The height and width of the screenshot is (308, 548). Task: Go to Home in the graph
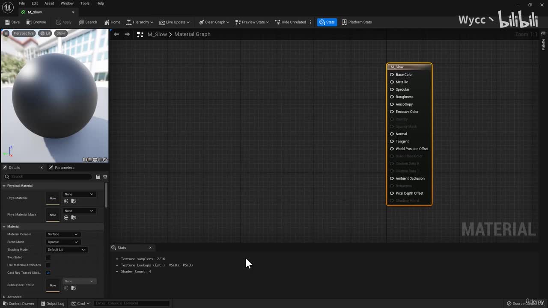(x=112, y=22)
